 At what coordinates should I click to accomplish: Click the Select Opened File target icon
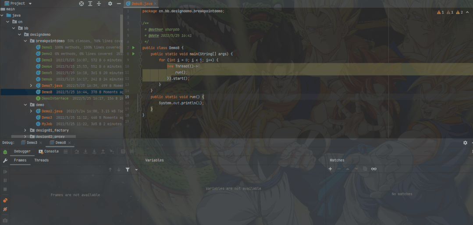81,3
